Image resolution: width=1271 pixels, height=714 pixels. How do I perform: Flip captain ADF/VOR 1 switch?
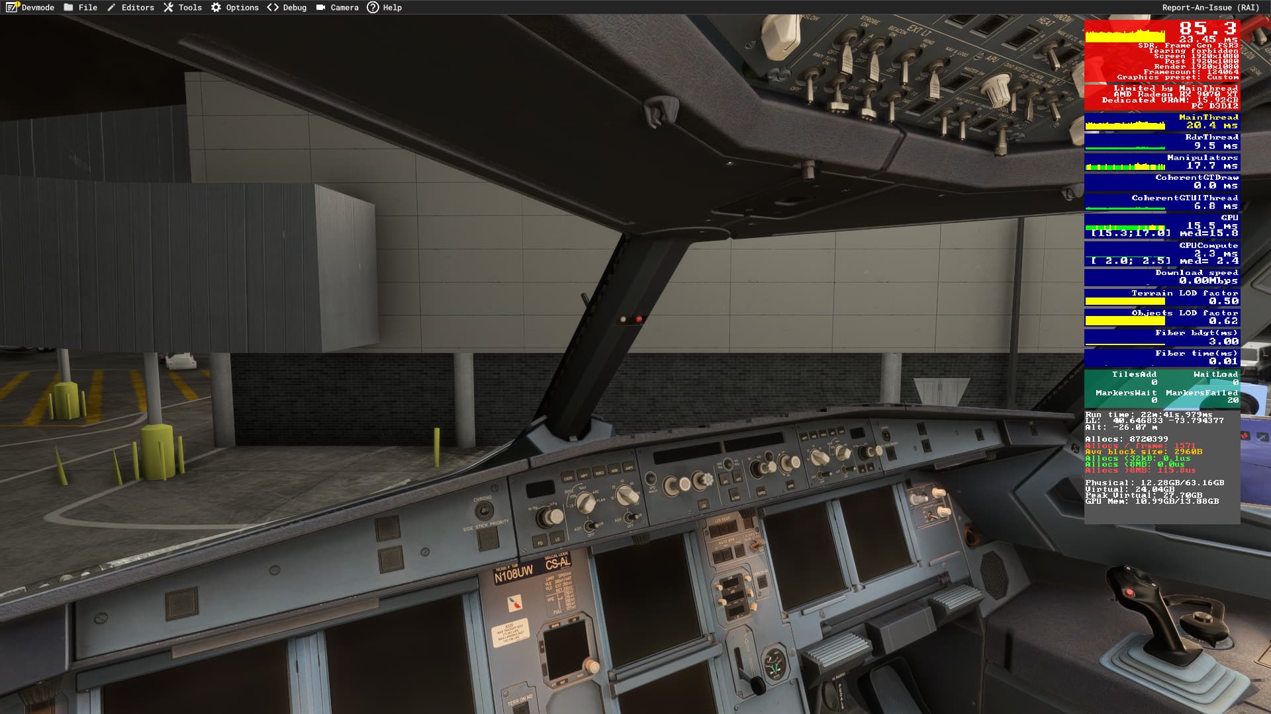(x=591, y=526)
